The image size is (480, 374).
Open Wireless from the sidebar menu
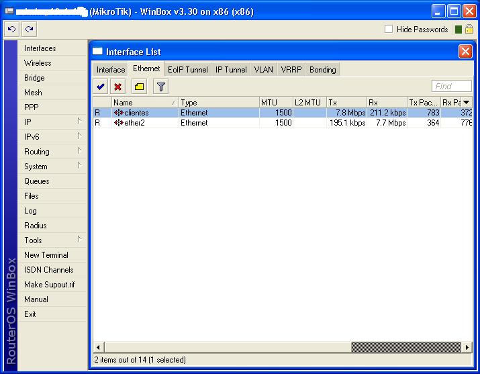click(x=52, y=63)
